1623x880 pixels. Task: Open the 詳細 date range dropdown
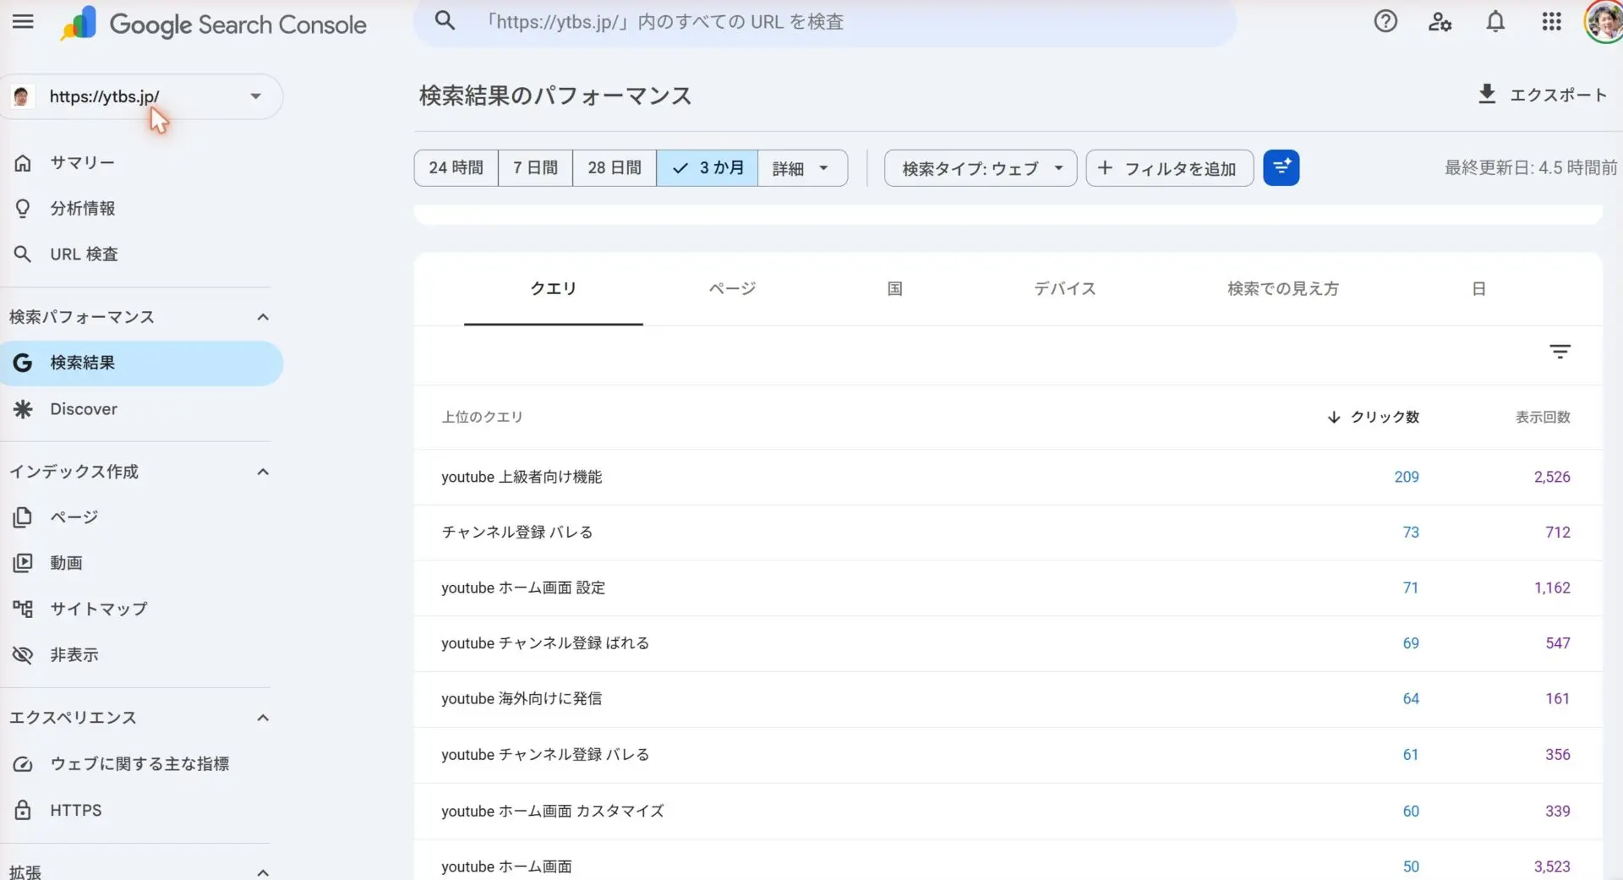[802, 167]
